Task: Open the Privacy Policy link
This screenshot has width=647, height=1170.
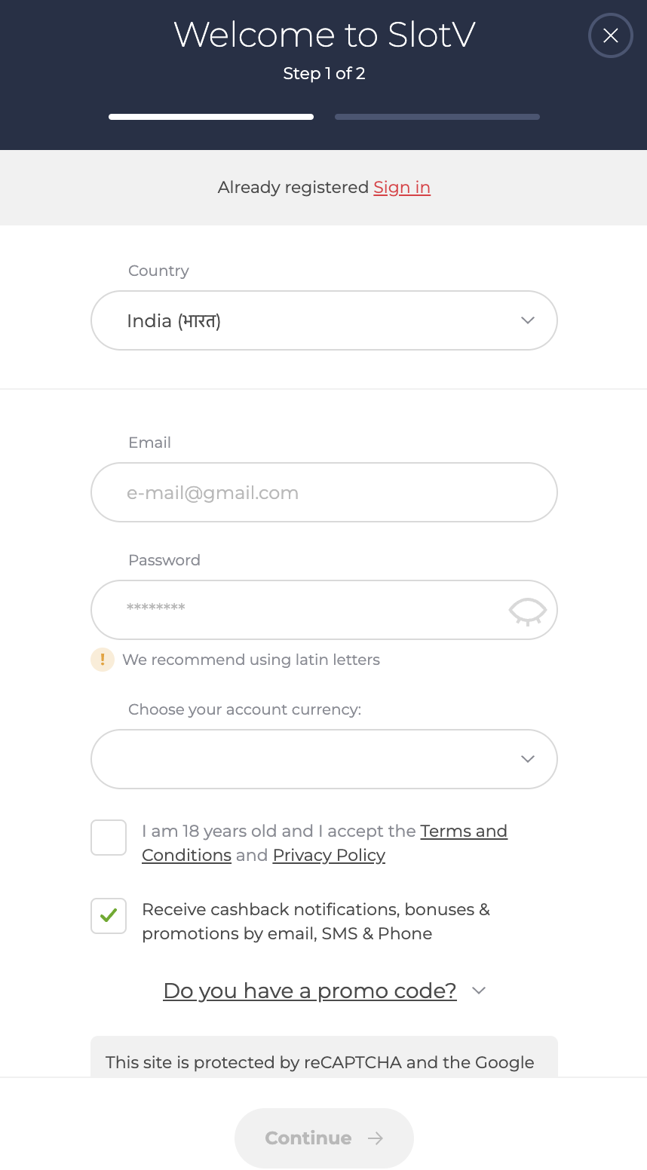Action: (329, 855)
